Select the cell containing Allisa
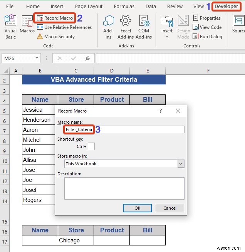 click(39, 160)
